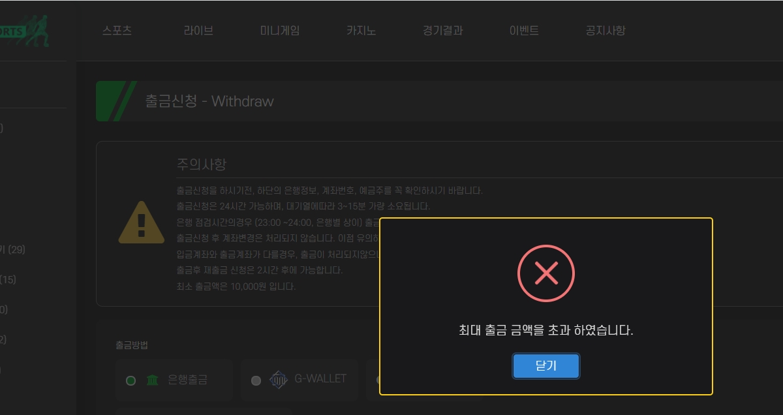
Task: Click the red X error icon
Action: 546,273
